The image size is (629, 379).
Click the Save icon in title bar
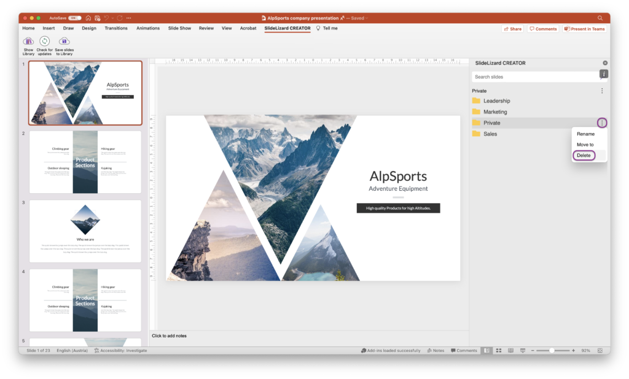pyautogui.click(x=98, y=18)
